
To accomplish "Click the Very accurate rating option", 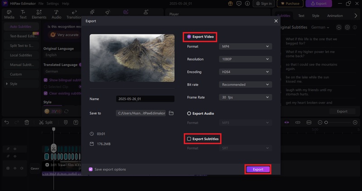I will 64,35.
